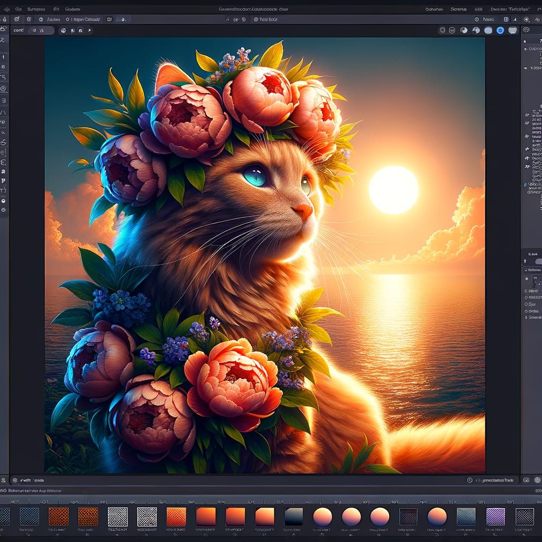The width and height of the screenshot is (542, 542).
Task: Select the top tool in the left toolbar
Action: point(5,18)
